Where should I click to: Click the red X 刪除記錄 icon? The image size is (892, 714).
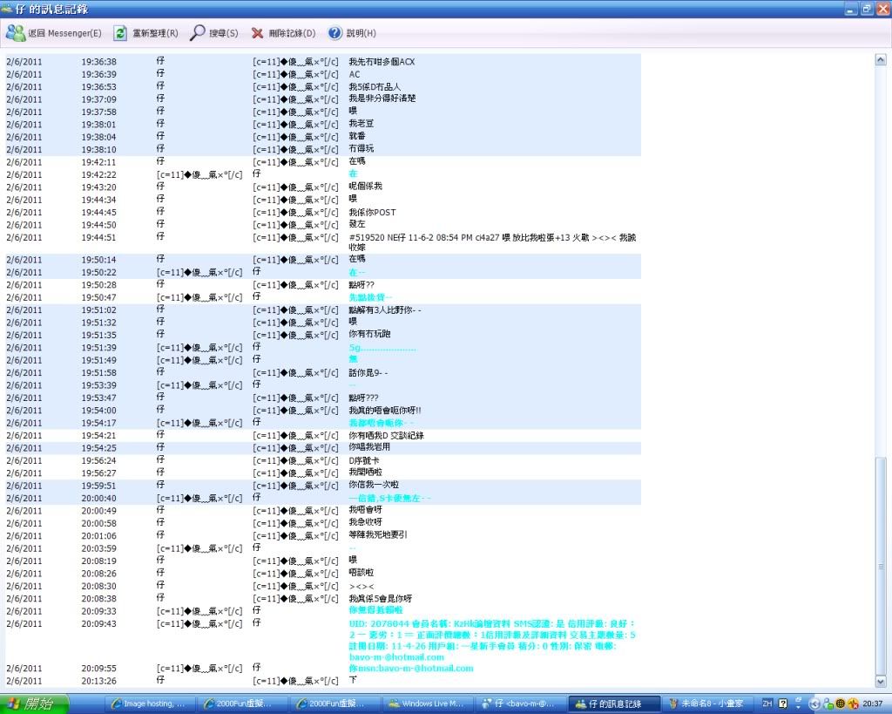(x=257, y=33)
